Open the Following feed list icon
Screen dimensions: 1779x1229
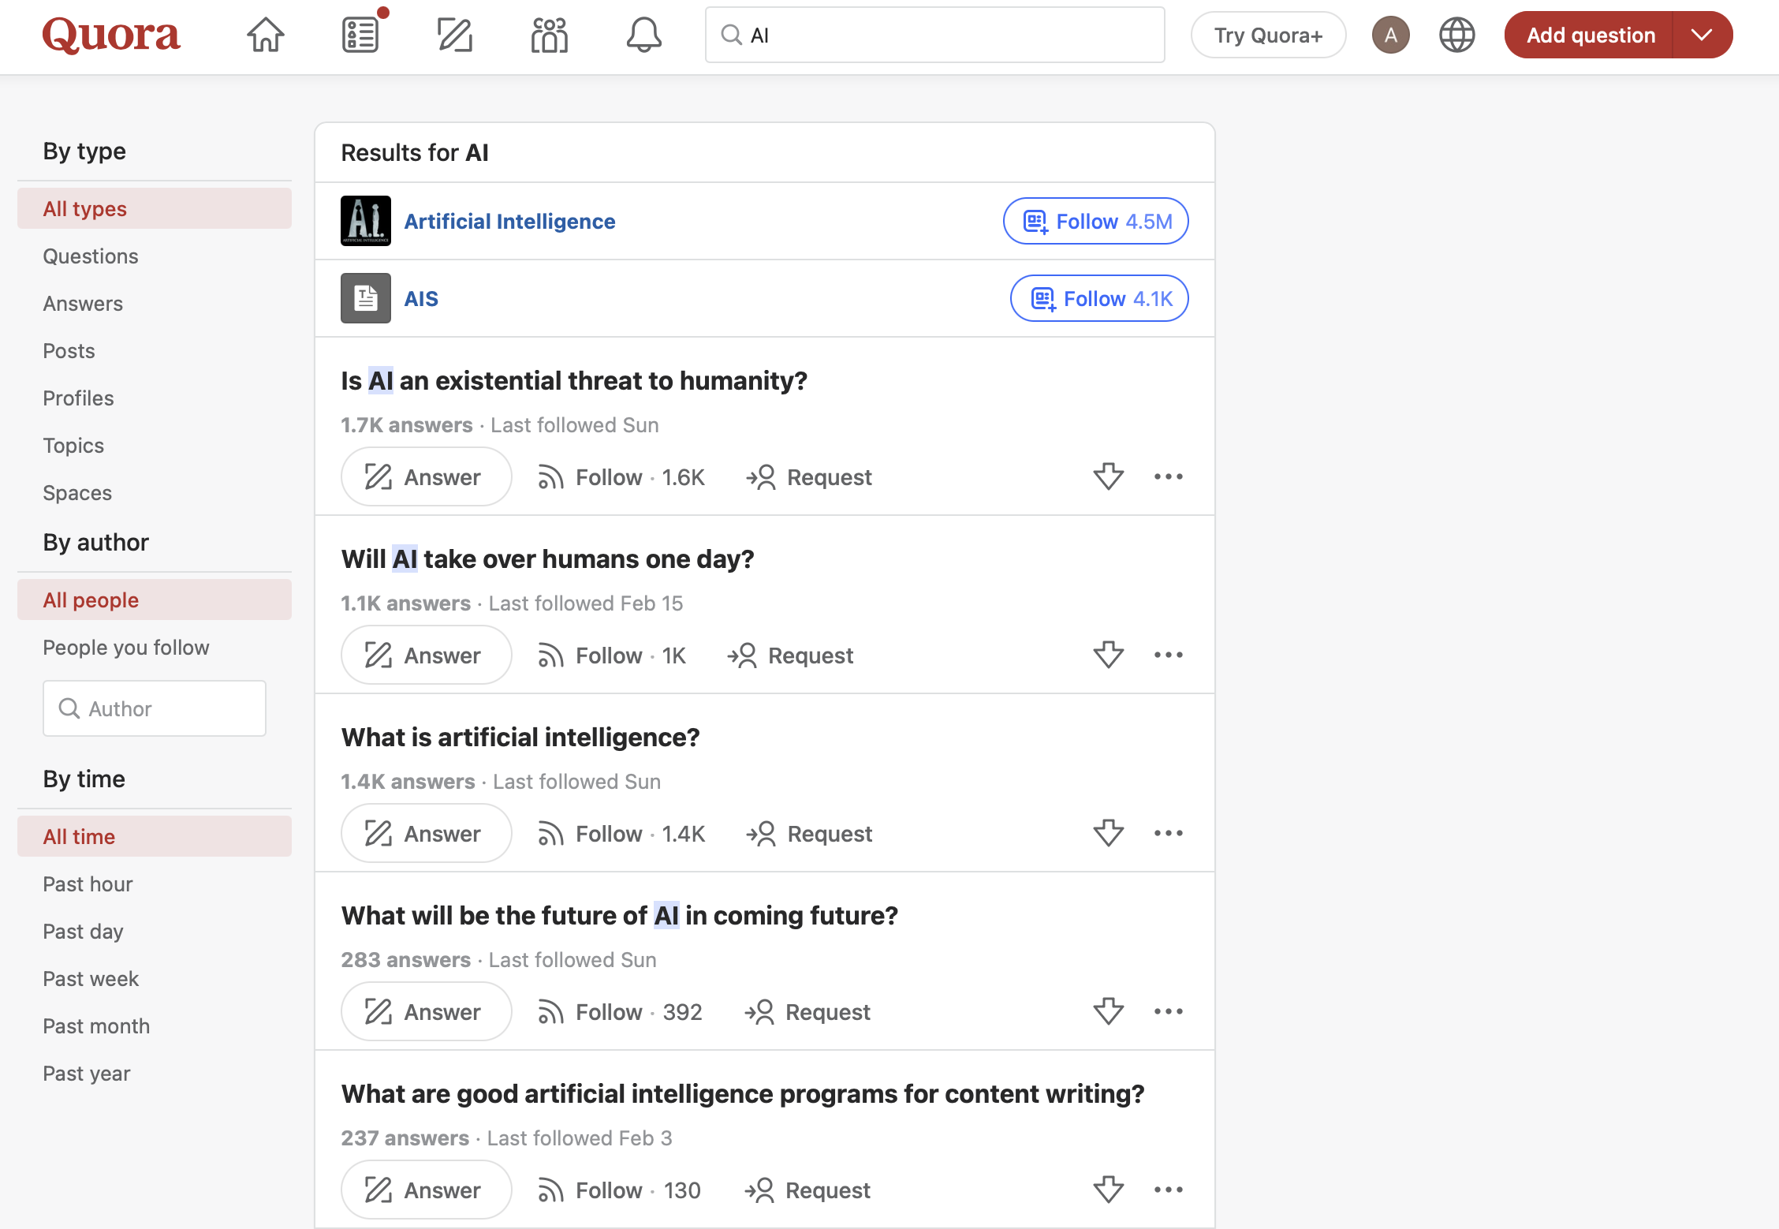tap(360, 35)
